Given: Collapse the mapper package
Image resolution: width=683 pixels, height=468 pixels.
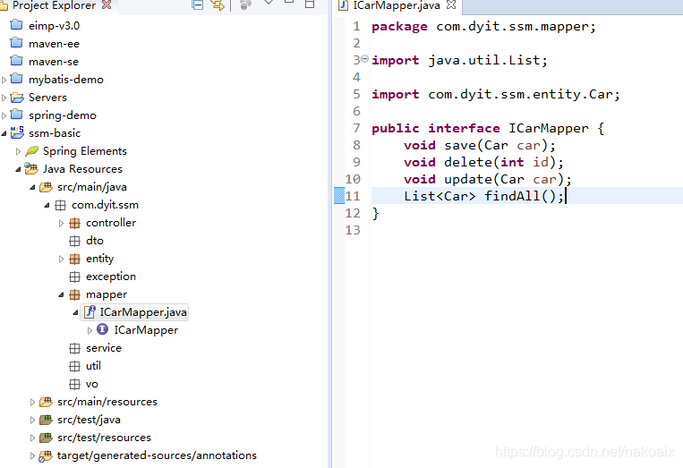Looking at the screenshot, I should pyautogui.click(x=62, y=294).
